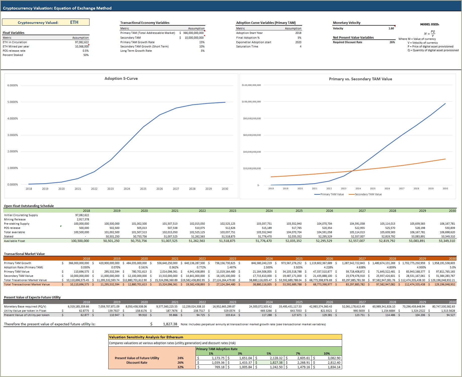Select POS release rate value 0.5%
This screenshot has height=377, width=462.
click(x=85, y=51)
